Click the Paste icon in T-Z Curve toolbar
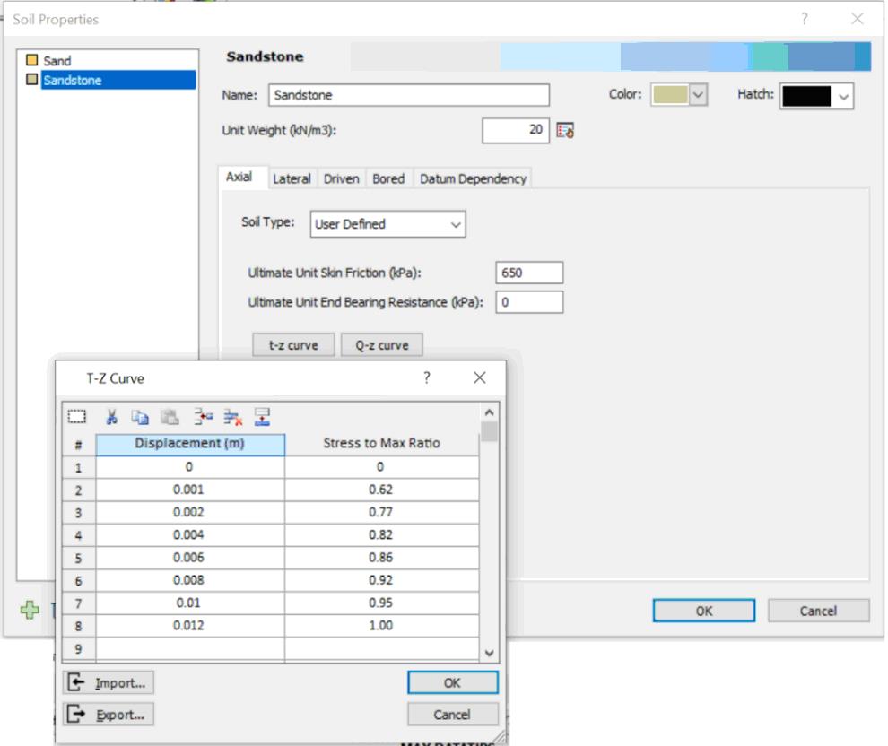This screenshot has width=888, height=746. pos(168,417)
